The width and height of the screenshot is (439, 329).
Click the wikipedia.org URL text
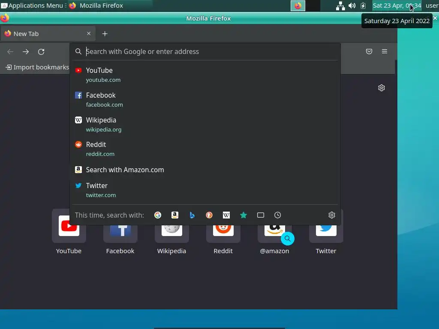(x=104, y=129)
